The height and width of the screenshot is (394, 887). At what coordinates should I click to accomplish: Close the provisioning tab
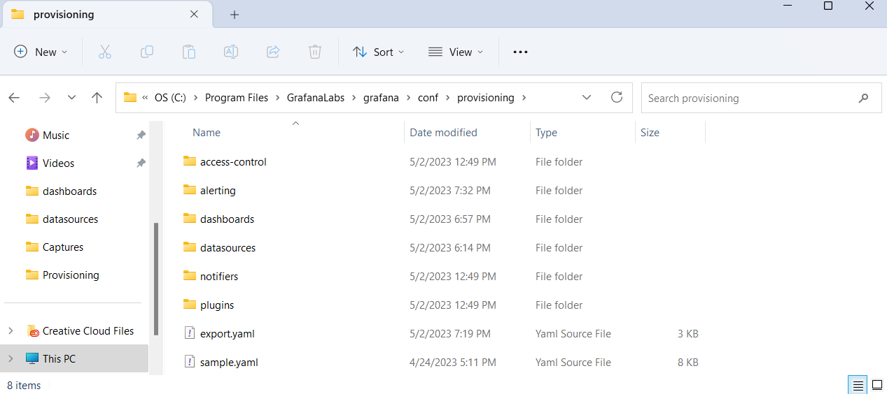pos(193,14)
